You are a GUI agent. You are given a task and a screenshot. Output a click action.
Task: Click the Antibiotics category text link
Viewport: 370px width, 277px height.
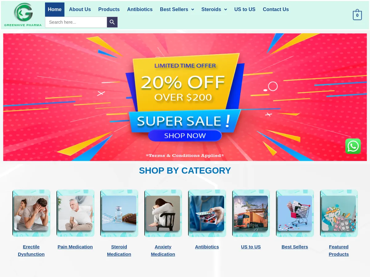[207, 247]
